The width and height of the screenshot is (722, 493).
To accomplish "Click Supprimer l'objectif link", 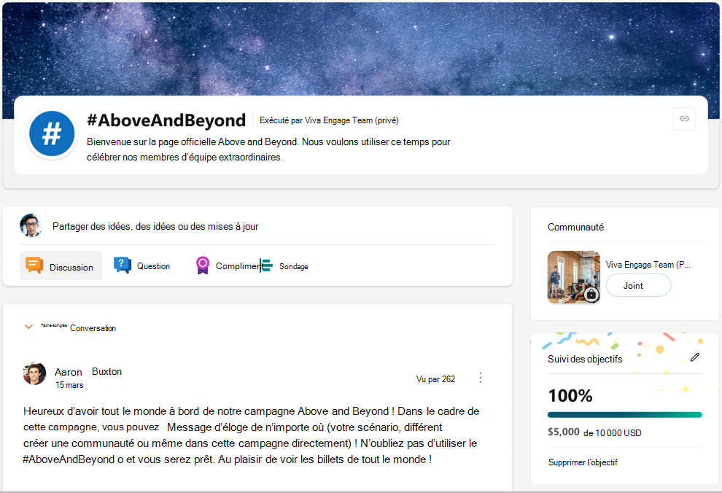I will pos(583,462).
